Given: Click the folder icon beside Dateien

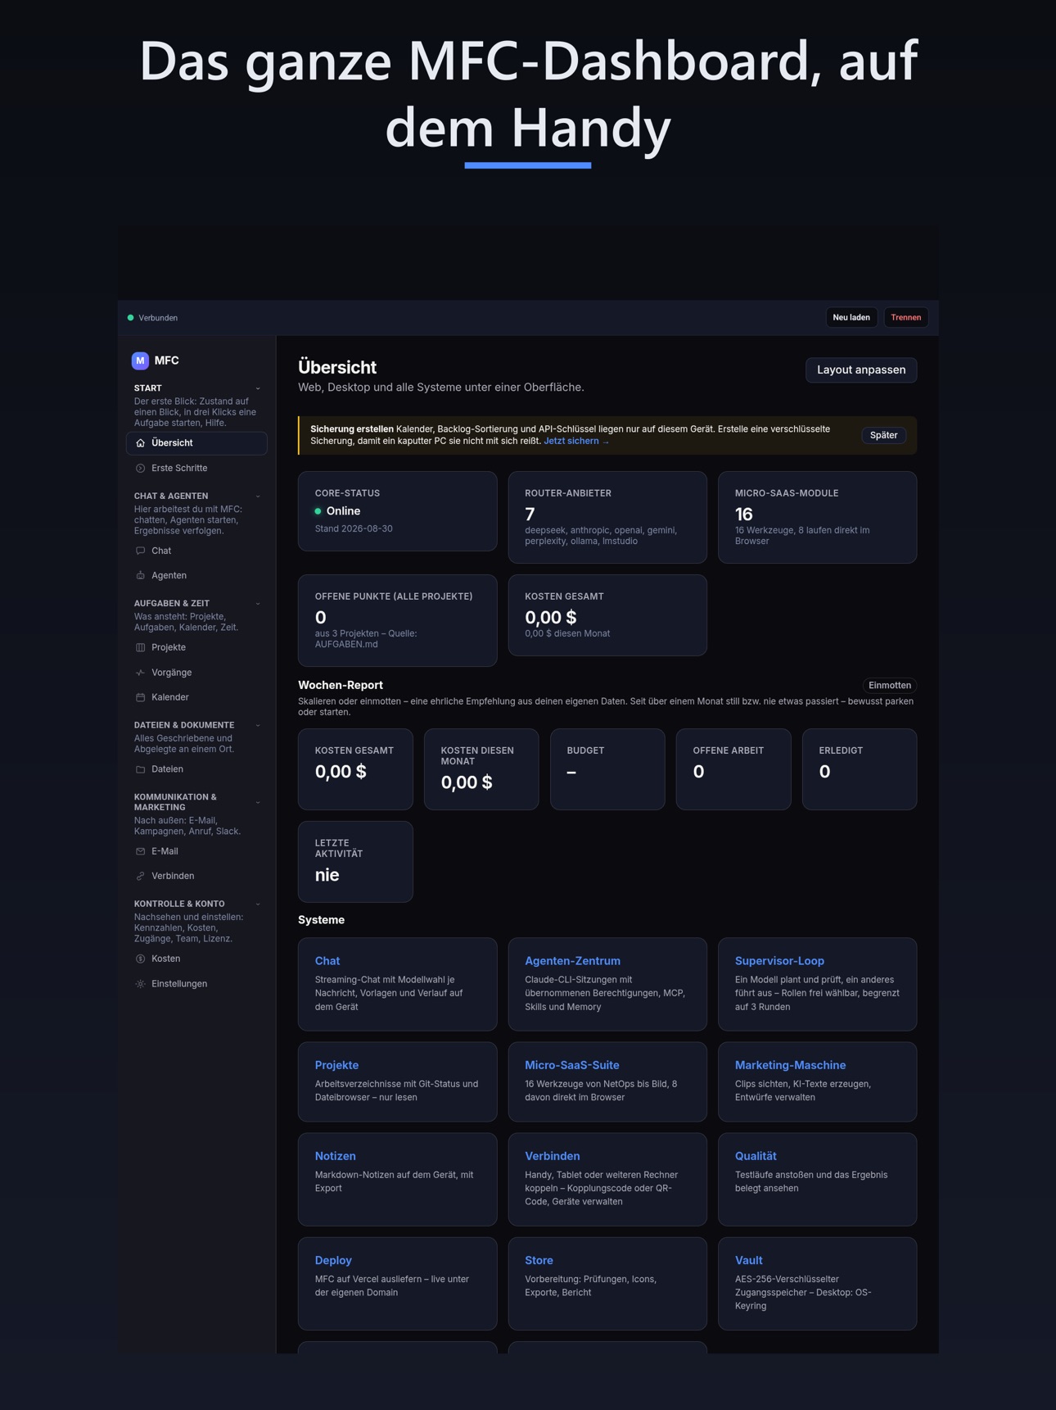Looking at the screenshot, I should 141,770.
